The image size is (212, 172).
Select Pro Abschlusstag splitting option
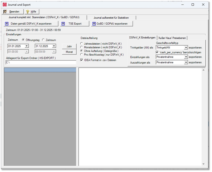point(81,55)
